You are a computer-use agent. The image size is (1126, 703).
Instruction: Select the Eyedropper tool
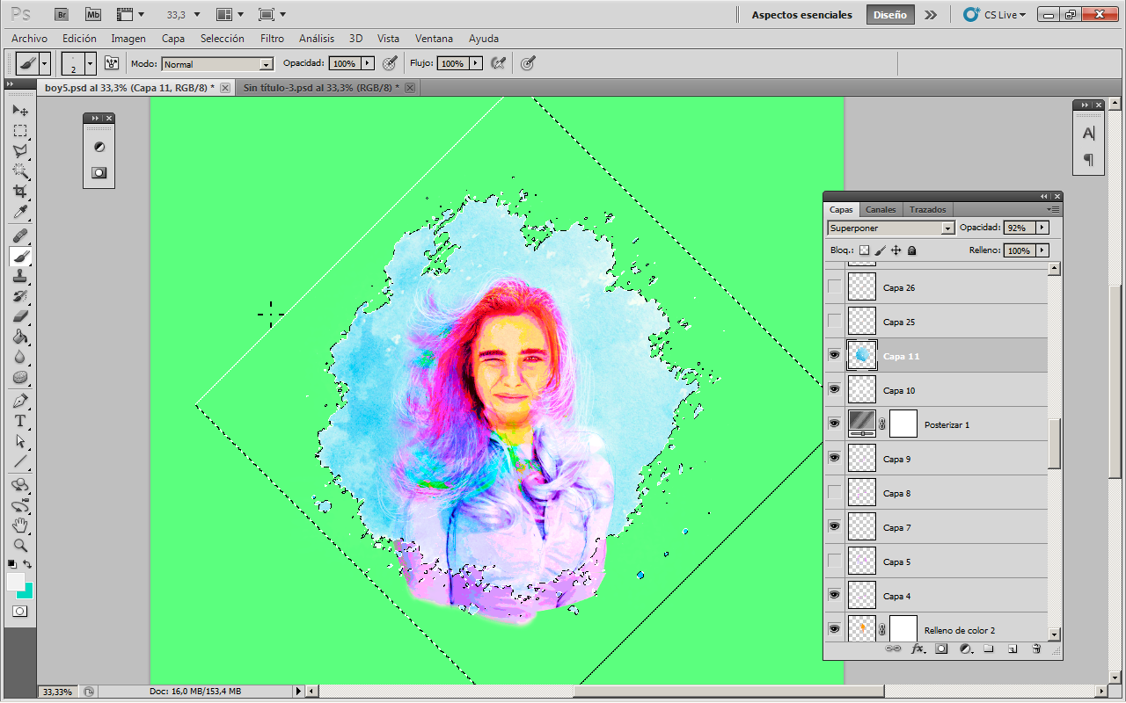(x=19, y=213)
